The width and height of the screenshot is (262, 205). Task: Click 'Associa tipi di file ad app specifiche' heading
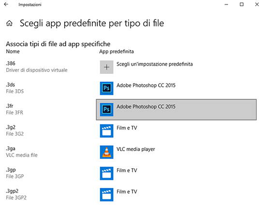pyautogui.click(x=58, y=44)
